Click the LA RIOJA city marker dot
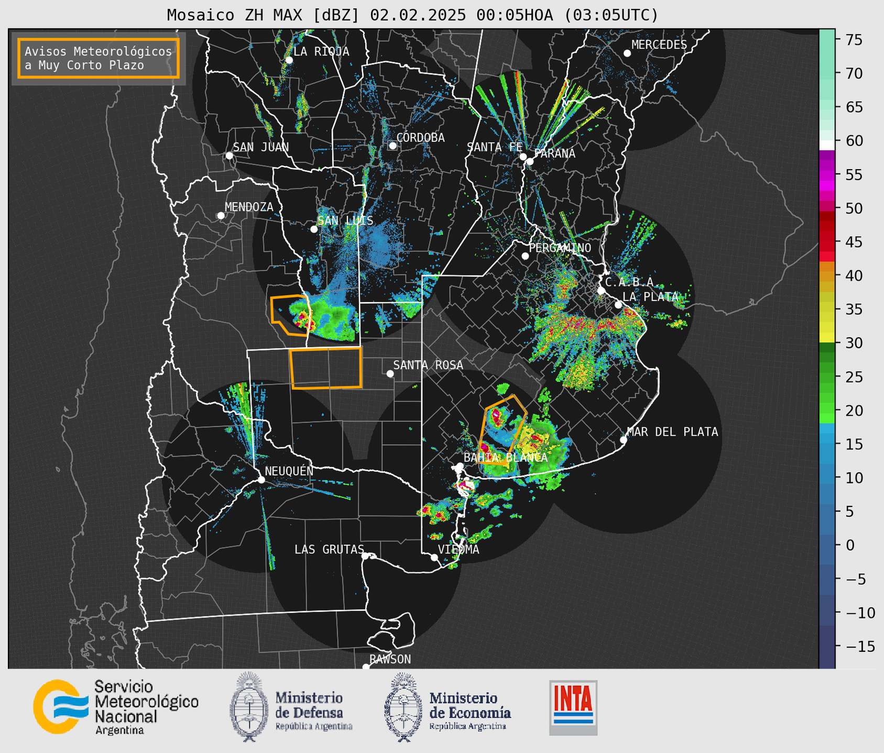884x753 pixels. [289, 60]
